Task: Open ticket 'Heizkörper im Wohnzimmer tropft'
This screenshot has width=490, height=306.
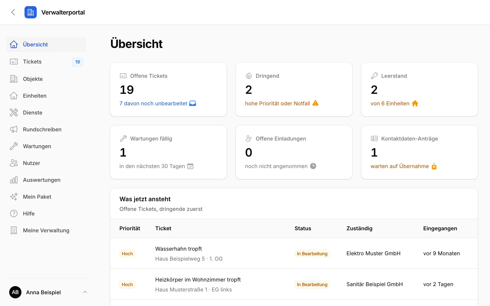Action: click(x=198, y=279)
